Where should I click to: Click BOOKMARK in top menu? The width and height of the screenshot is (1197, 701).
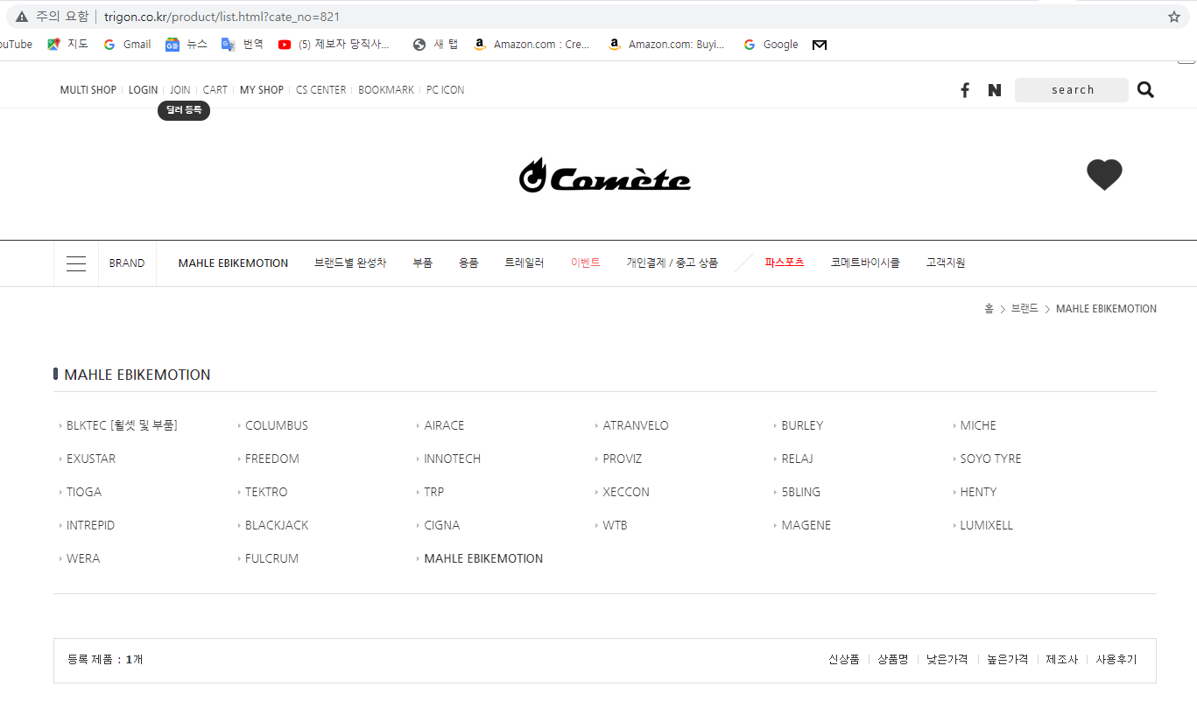tap(386, 90)
